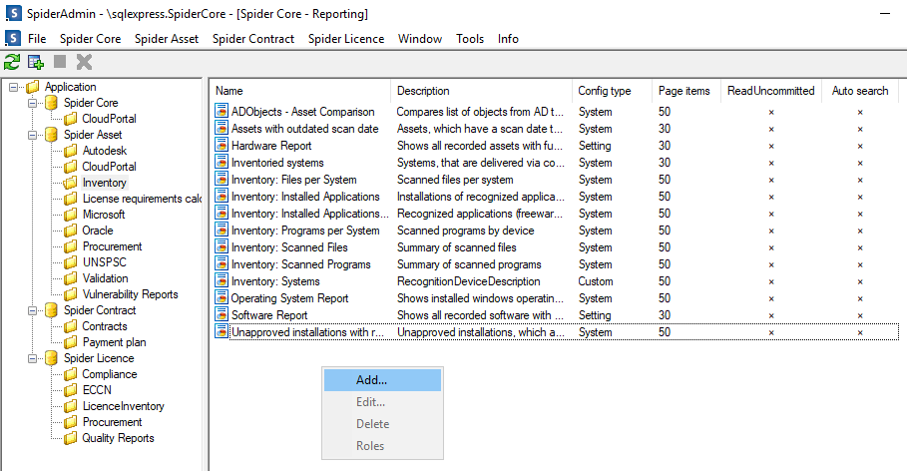Screen dimensions: 907x471
Task: Choose Add... from the context menu
Action: pos(382,380)
